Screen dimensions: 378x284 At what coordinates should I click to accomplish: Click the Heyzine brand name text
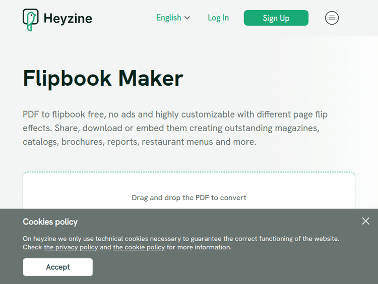point(68,19)
